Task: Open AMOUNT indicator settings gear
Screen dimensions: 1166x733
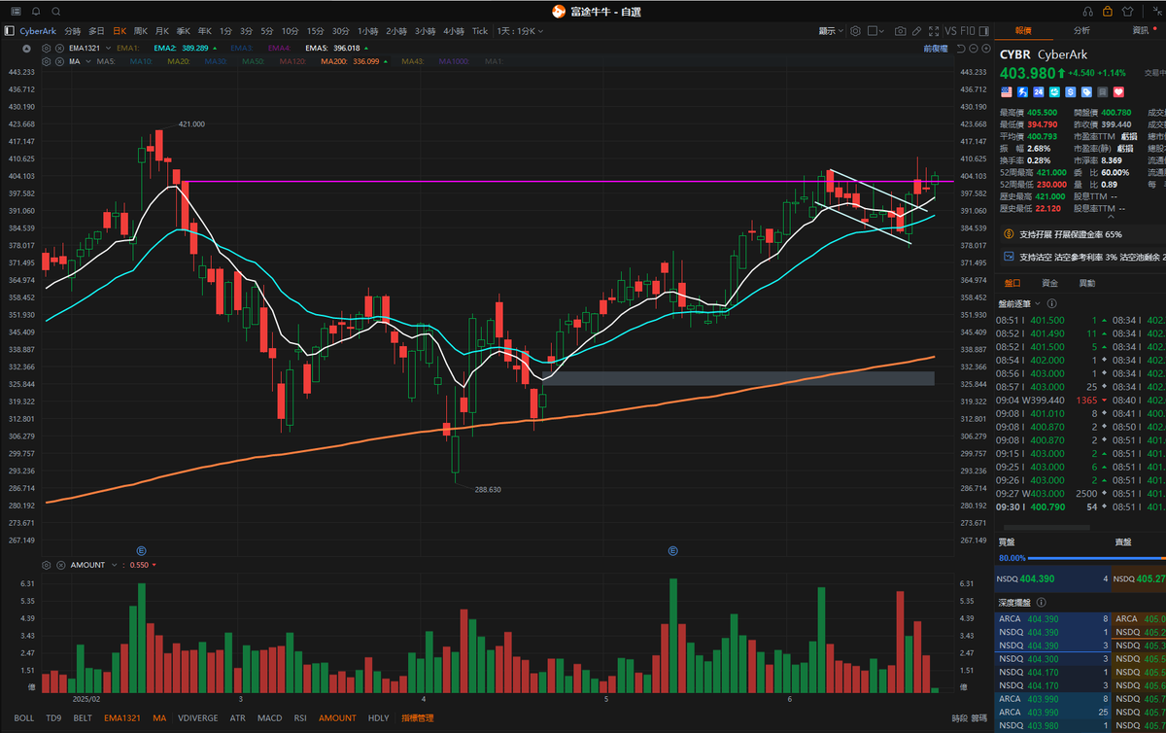Action: click(46, 565)
